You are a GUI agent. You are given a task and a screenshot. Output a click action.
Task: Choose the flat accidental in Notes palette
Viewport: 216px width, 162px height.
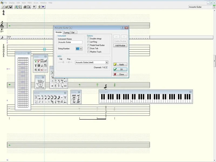46,102
